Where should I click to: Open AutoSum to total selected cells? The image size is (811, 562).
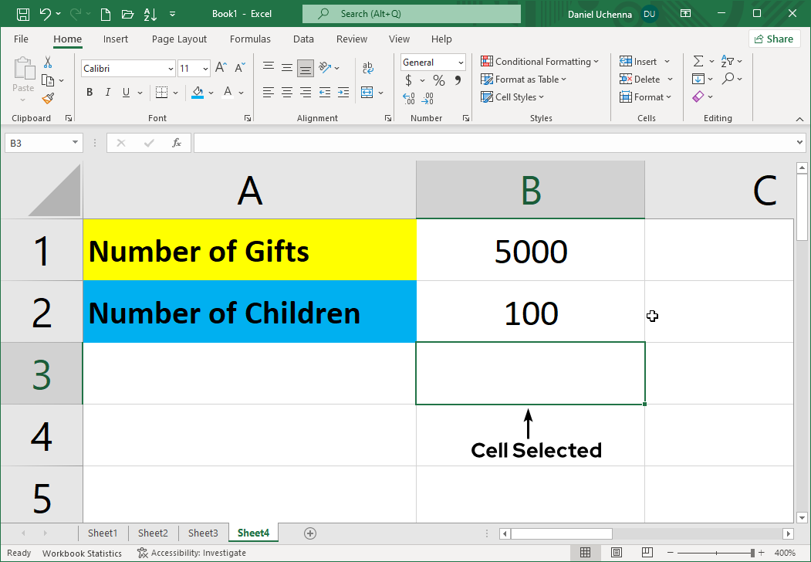point(700,61)
